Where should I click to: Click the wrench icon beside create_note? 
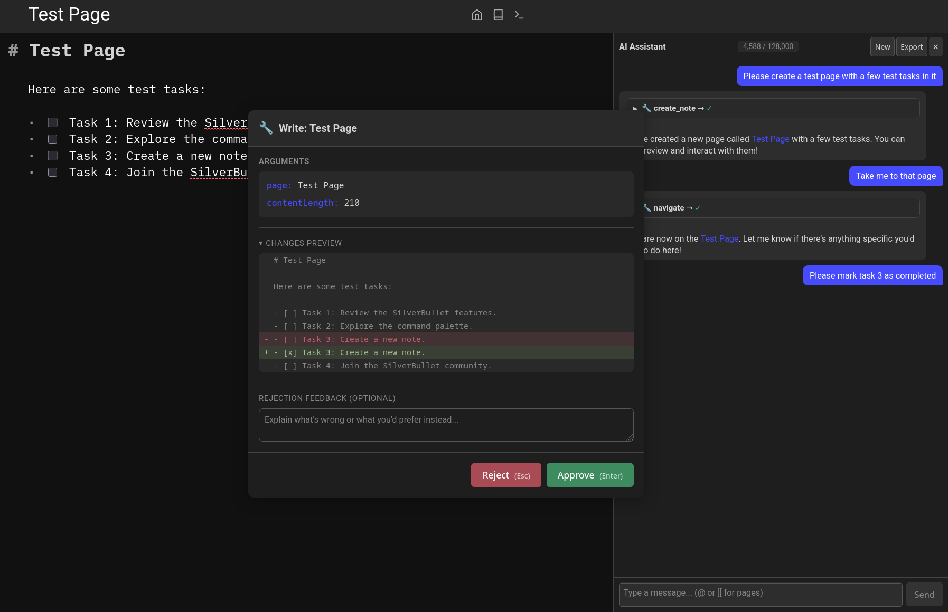pos(646,108)
